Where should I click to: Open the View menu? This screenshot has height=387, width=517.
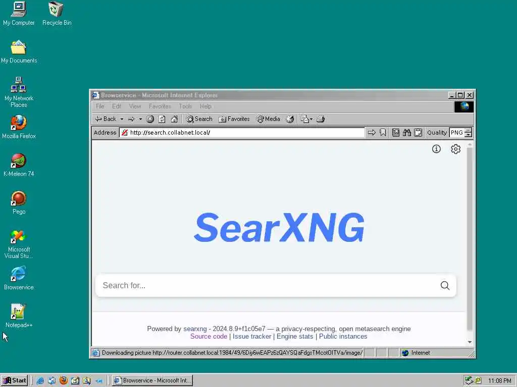[135, 106]
